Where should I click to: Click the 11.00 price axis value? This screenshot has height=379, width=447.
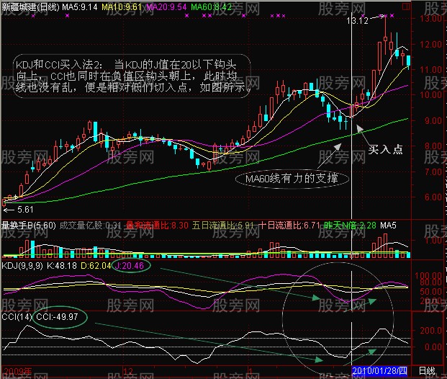(430, 70)
